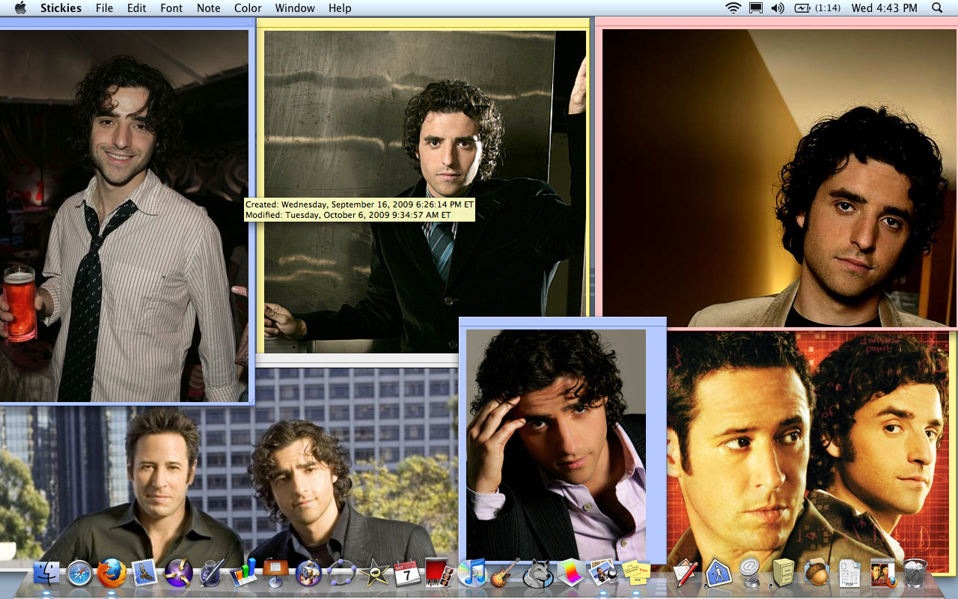Image resolution: width=958 pixels, height=599 pixels.
Task: Open Photo Booth from the Dock
Action: coord(439,574)
